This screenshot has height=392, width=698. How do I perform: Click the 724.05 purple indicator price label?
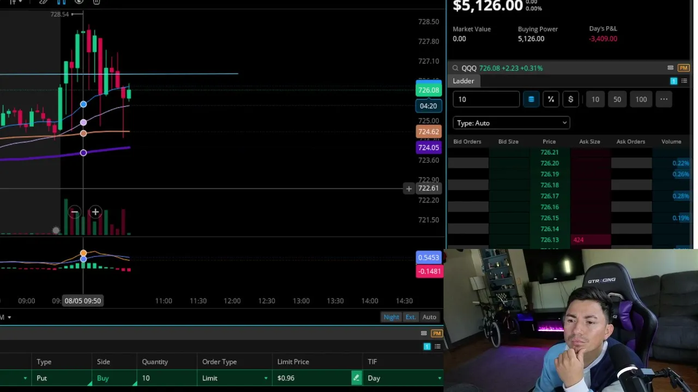click(x=428, y=147)
